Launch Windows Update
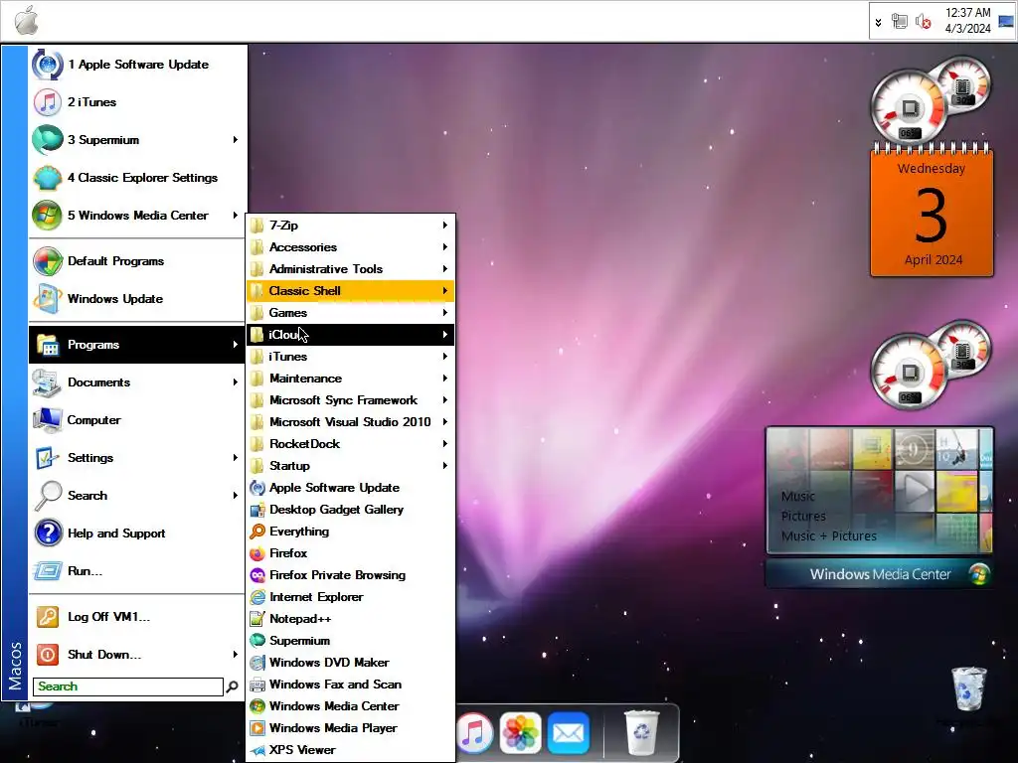Viewport: 1018px width, 763px height. (137, 298)
